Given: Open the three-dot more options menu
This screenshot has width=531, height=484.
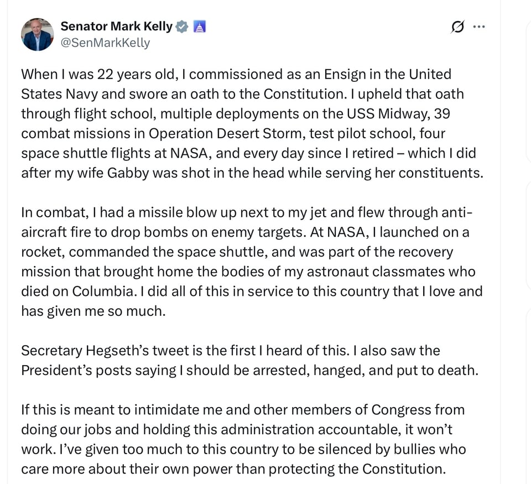Looking at the screenshot, I should pyautogui.click(x=479, y=26).
